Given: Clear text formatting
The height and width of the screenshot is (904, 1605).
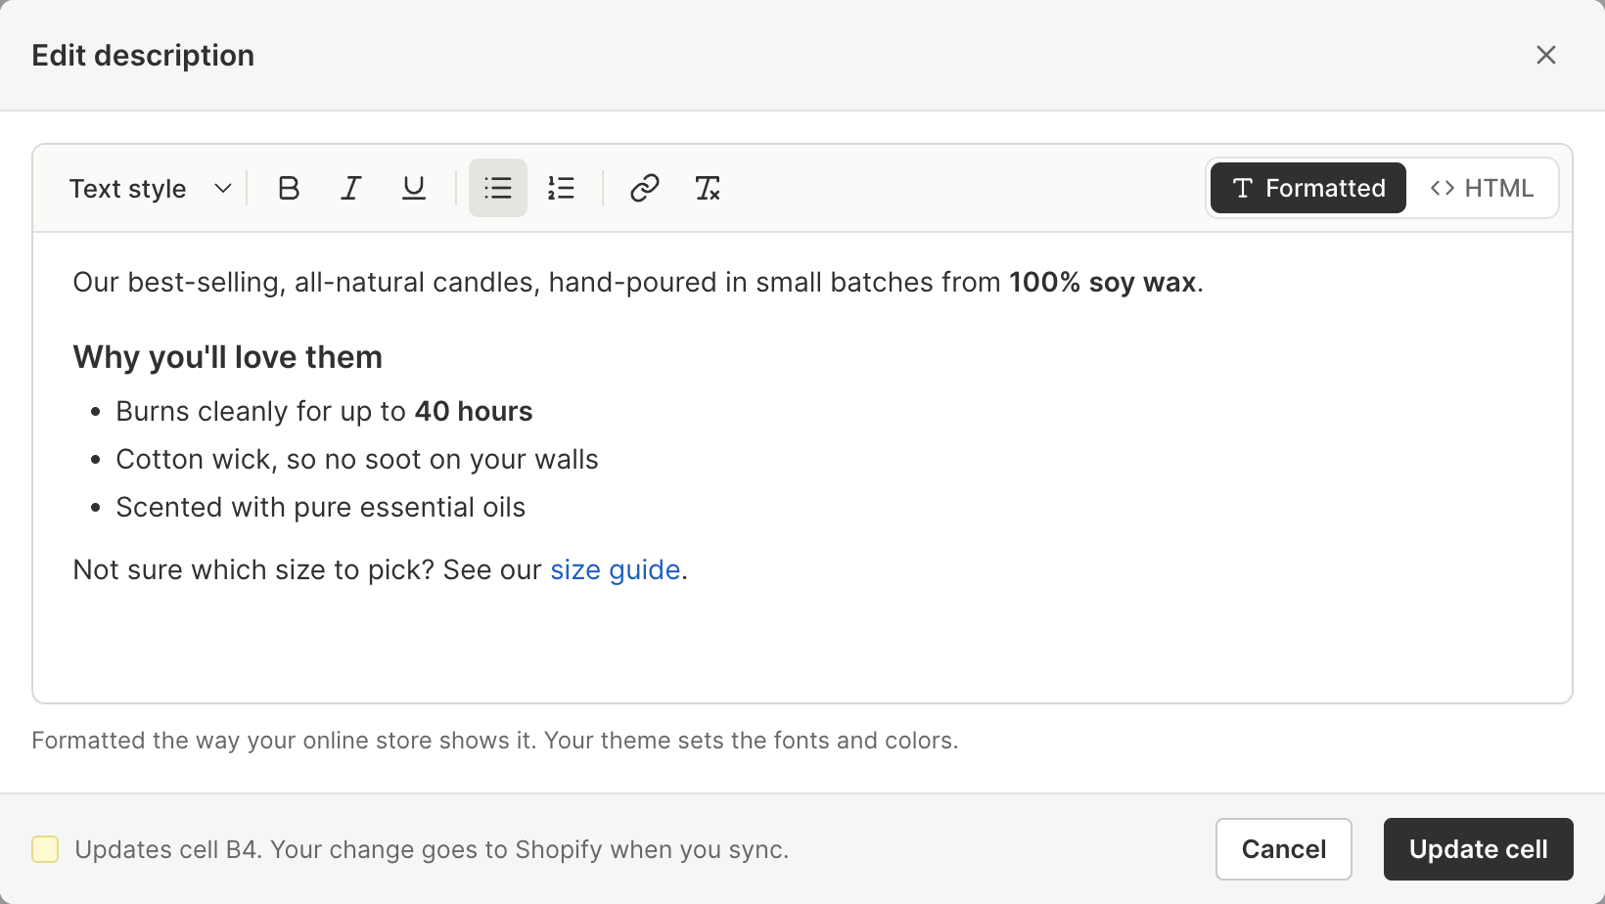Looking at the screenshot, I should [x=708, y=188].
